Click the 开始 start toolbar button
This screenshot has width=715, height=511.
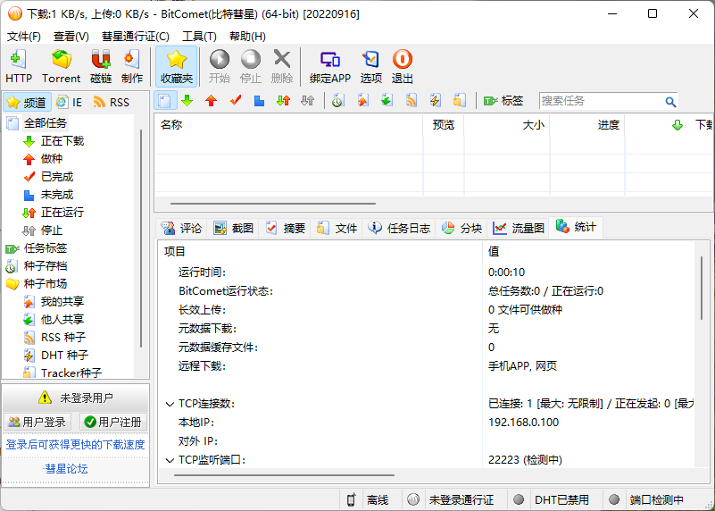pos(220,67)
